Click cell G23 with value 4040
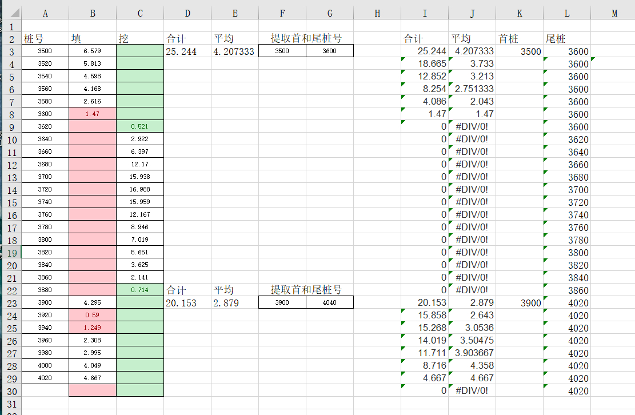The width and height of the screenshot is (635, 415). pyautogui.click(x=330, y=302)
